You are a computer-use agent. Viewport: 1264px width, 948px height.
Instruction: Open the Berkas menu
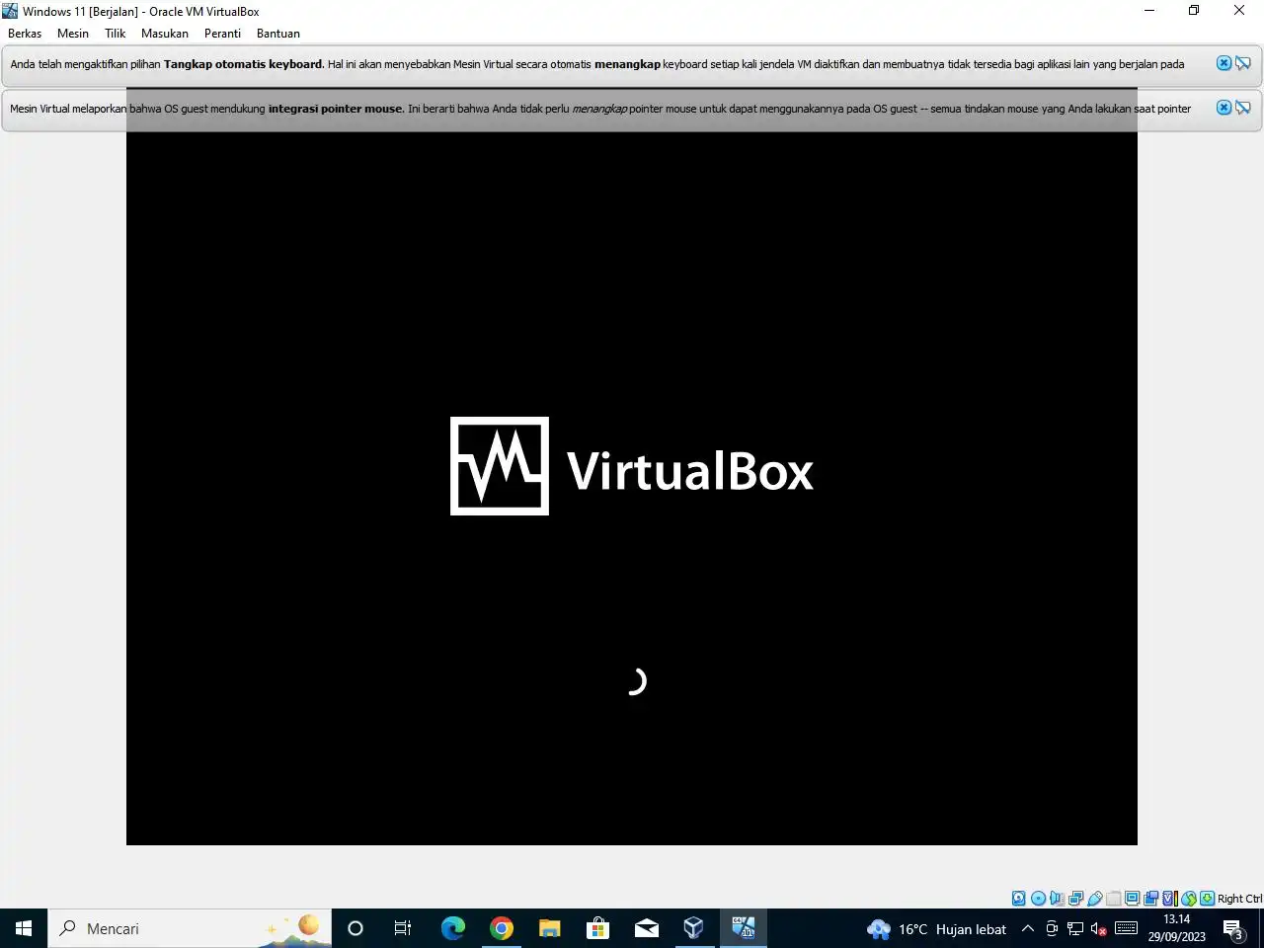point(25,33)
